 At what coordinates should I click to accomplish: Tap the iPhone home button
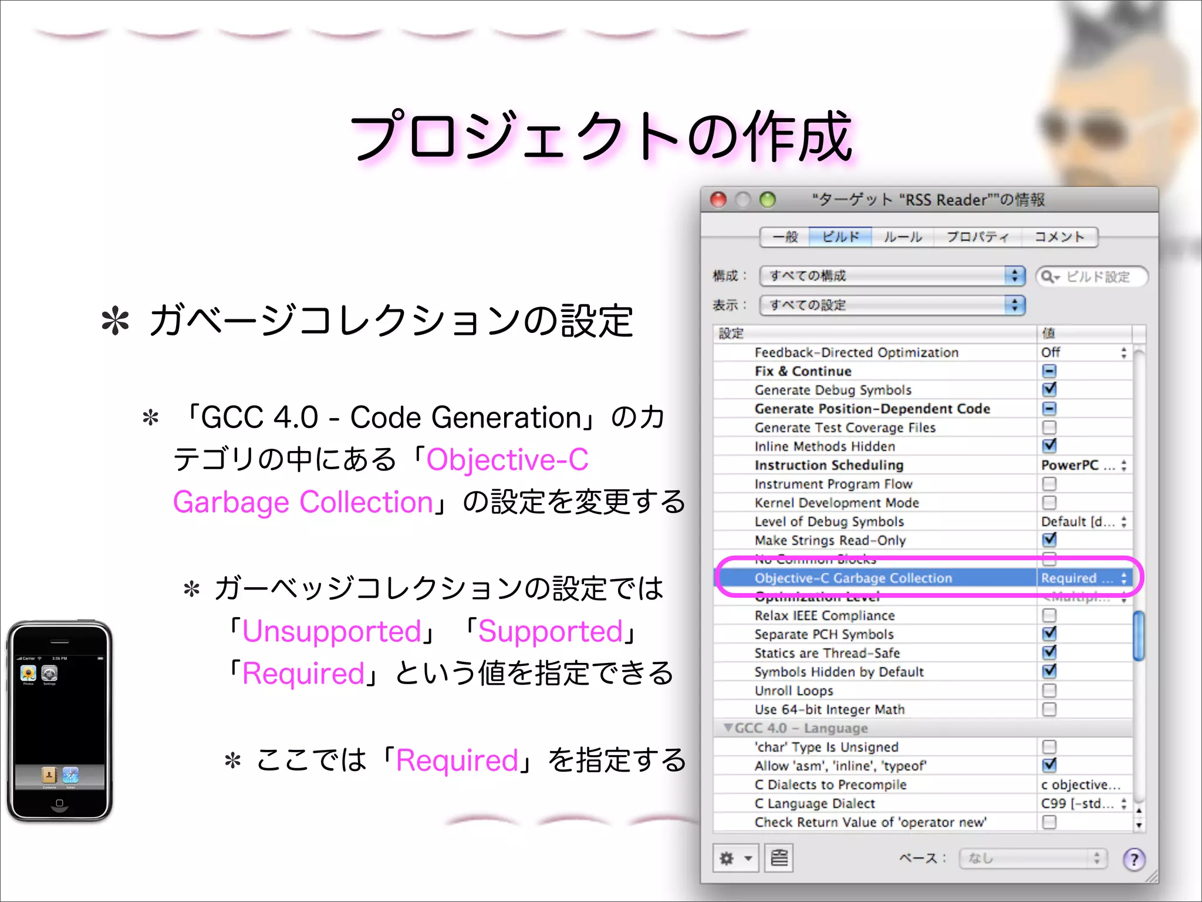pos(59,803)
